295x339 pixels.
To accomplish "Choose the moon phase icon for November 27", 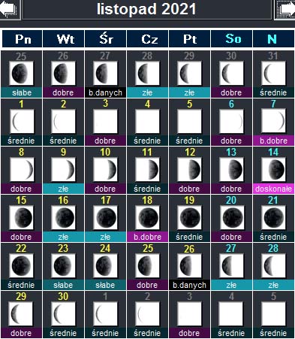I will pos(231,265).
